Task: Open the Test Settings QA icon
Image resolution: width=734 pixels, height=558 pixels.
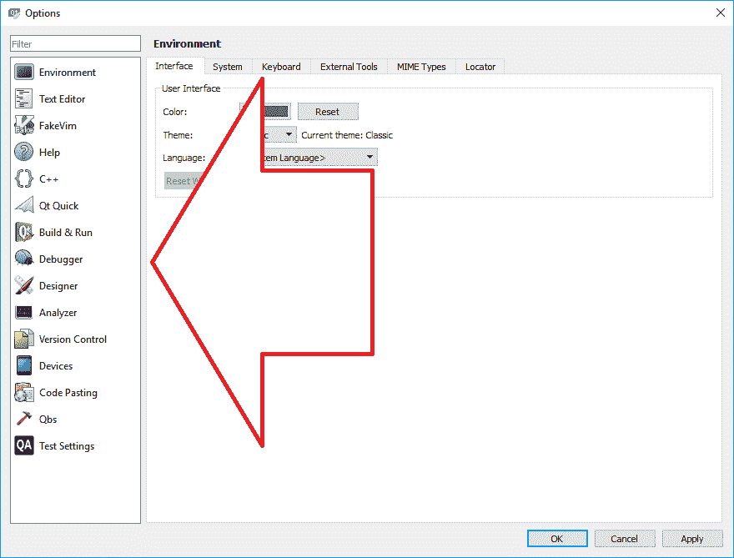Action: click(24, 446)
